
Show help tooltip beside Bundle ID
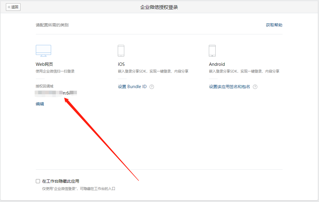[x=152, y=87]
